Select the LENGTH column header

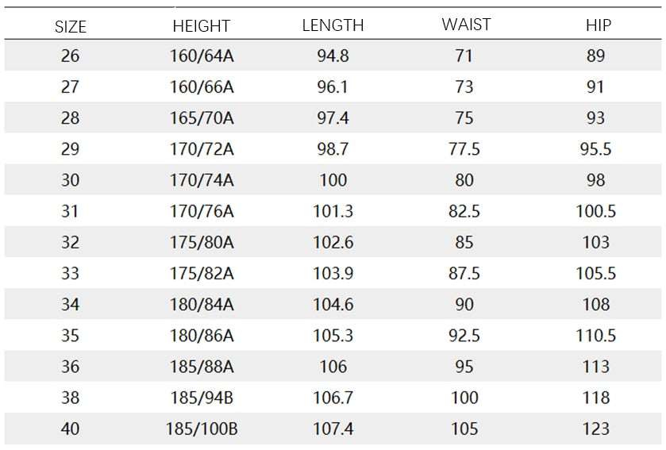333,25
